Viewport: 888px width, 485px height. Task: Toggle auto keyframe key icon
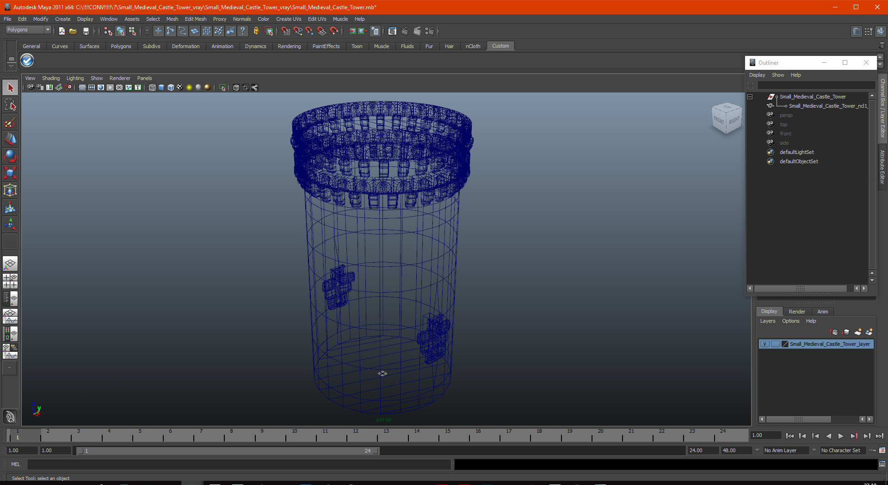click(872, 450)
